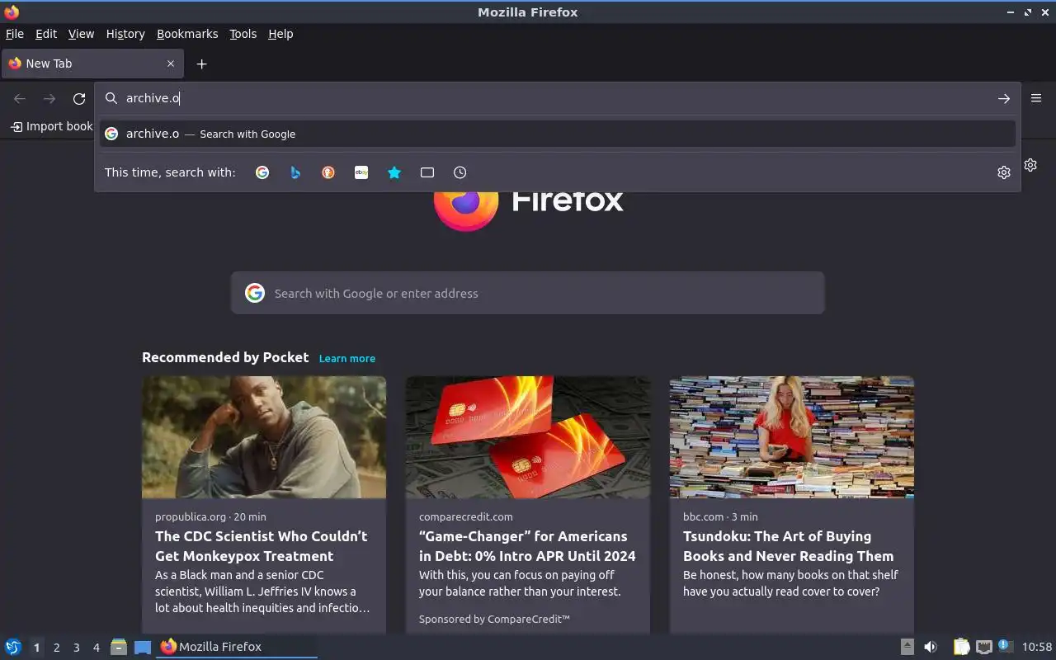Search in History clock icon

[460, 172]
